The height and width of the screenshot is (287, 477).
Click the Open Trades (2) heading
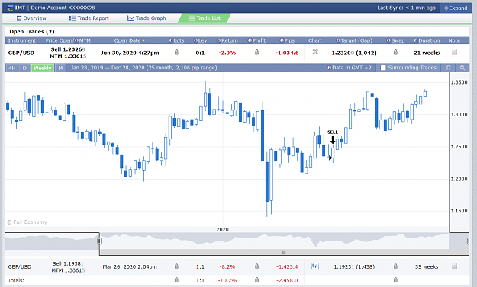pyautogui.click(x=32, y=31)
